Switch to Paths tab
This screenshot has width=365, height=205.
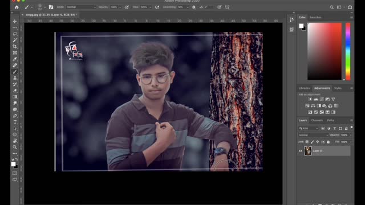point(331,120)
